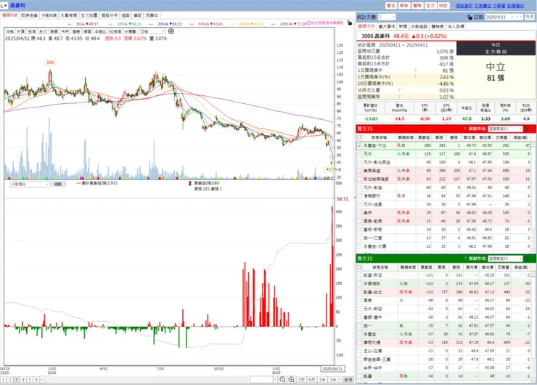Open the 到價通知 link in the header
The width and height of the screenshot is (537, 385).
pos(515,6)
